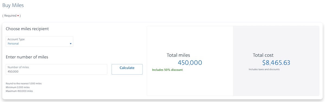Open the Account Type dropdown arrow
The image size is (325, 102).
coord(71,44)
